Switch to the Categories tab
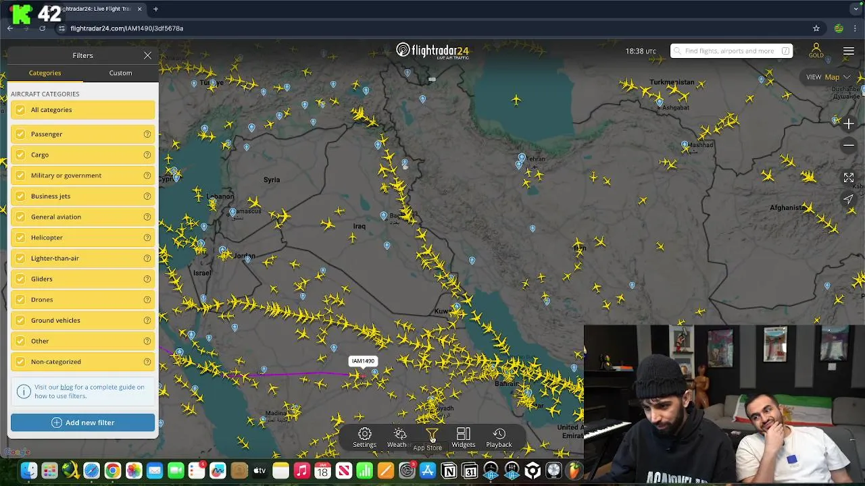 pyautogui.click(x=45, y=73)
